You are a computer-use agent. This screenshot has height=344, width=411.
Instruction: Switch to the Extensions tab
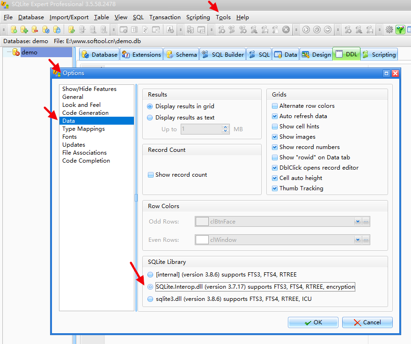coord(141,54)
